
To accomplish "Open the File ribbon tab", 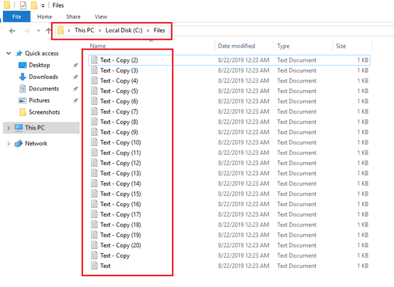I will pyautogui.click(x=17, y=17).
